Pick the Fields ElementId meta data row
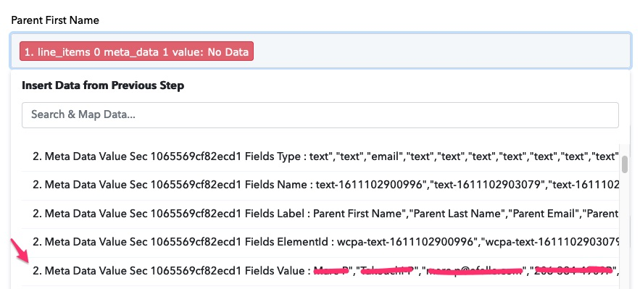Image resolution: width=640 pixels, height=289 pixels. pyautogui.click(x=321, y=243)
